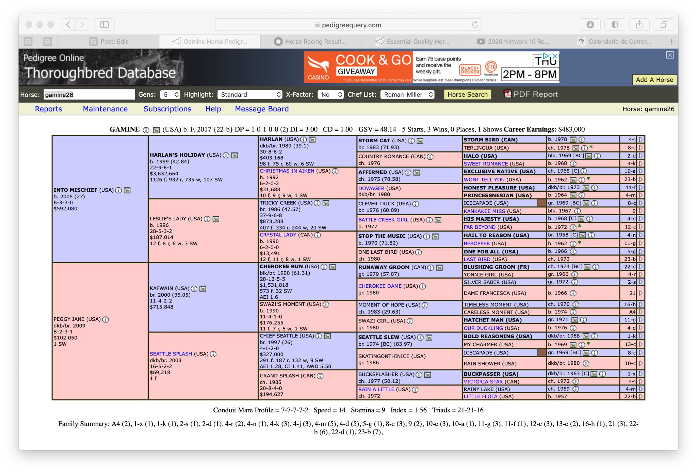Click the PDF Report icon
Viewport: 697px width, 473px height.
tap(507, 94)
